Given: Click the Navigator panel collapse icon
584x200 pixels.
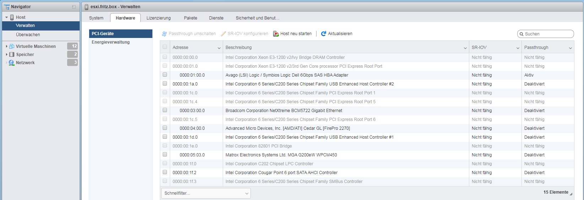Looking at the screenshot, I should pos(74,7).
